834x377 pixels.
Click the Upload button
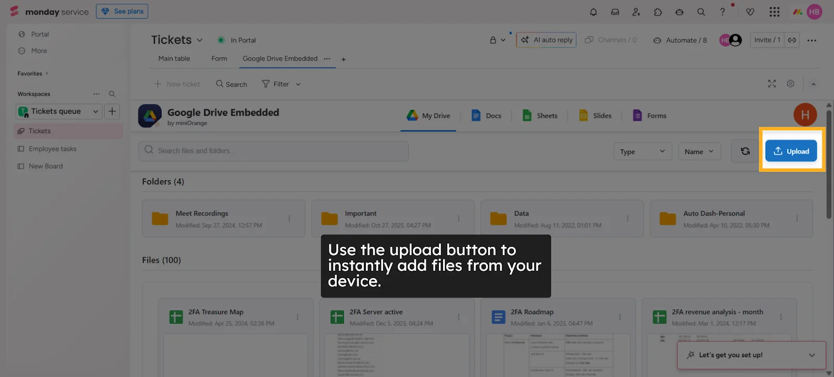tap(791, 151)
